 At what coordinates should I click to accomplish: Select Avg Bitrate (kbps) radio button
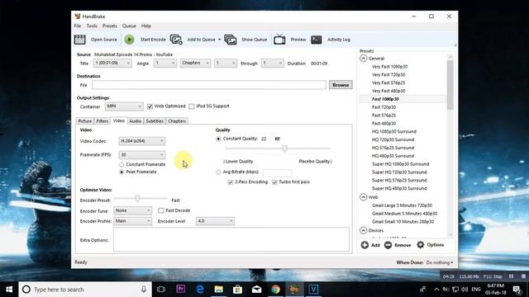pyautogui.click(x=218, y=172)
